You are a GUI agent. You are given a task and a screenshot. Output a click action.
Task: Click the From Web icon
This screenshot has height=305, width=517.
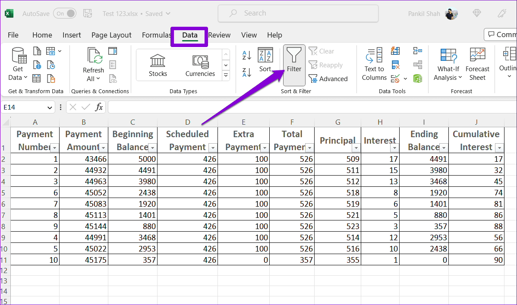37,65
